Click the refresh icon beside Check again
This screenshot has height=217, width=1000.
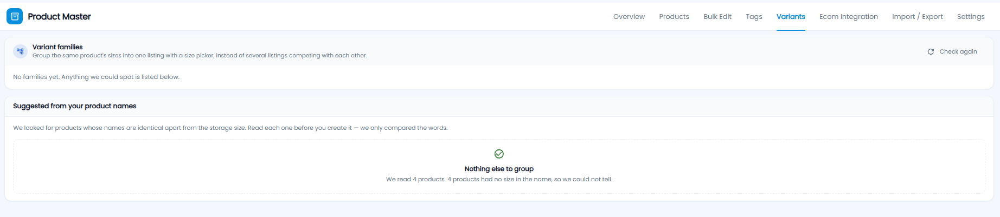click(931, 52)
